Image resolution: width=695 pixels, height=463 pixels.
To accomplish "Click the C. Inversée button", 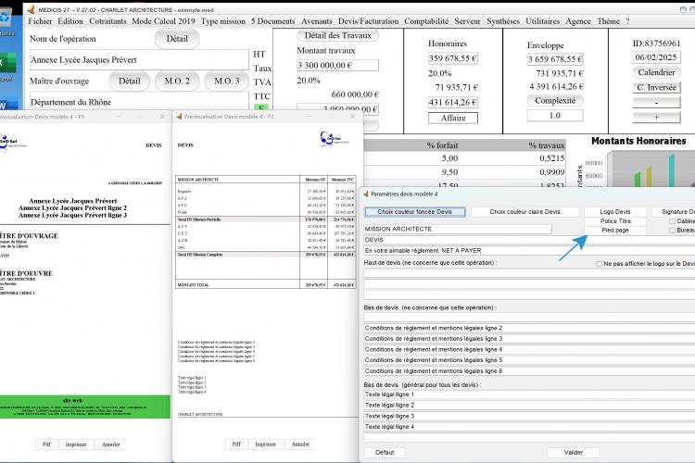I will [x=656, y=87].
